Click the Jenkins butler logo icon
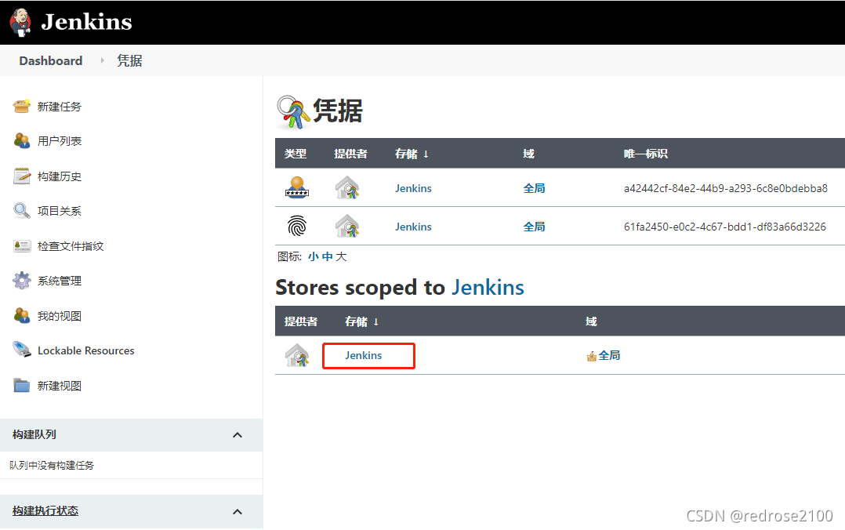Screen dimensions: 845x530 coord(20,22)
